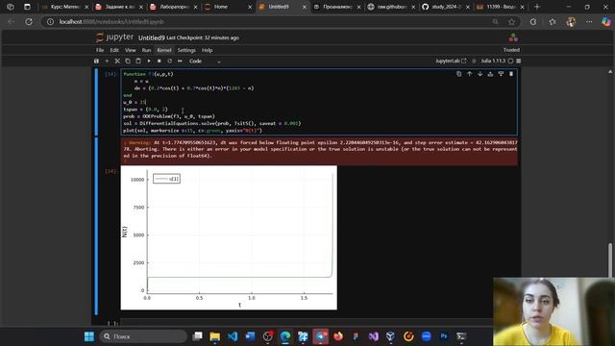Open the Code cell type dropdown
615x346 pixels.
(x=205, y=62)
